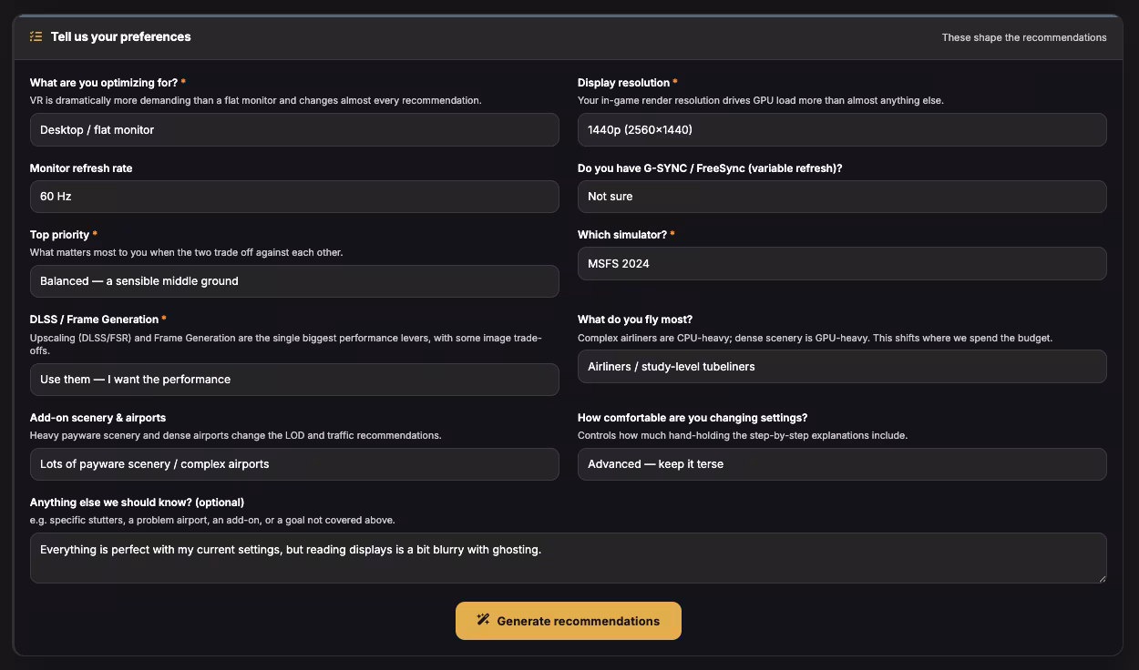Viewport: 1139px width, 670px height.
Task: Open the G-SYNC / FreeSync dropdown
Action: click(842, 197)
